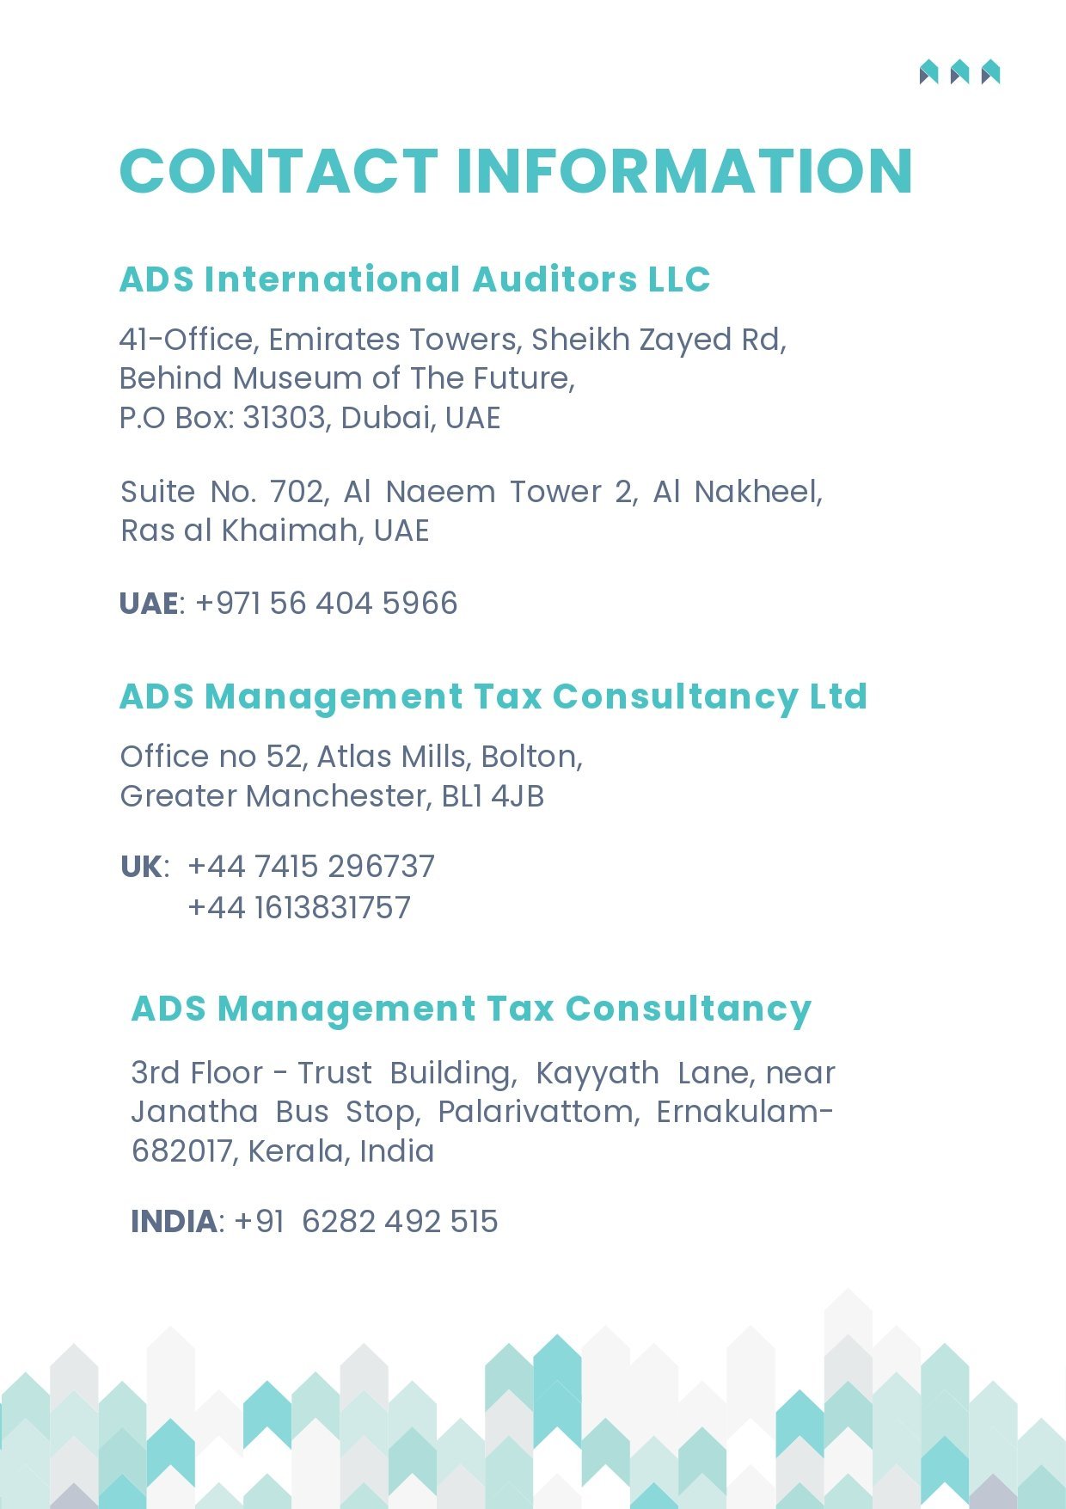
Task: Click the first teal arrow icon top right
Action: (x=928, y=72)
